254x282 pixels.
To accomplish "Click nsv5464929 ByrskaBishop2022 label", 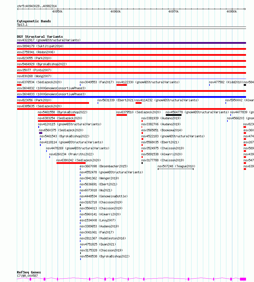I will click(42, 64).
